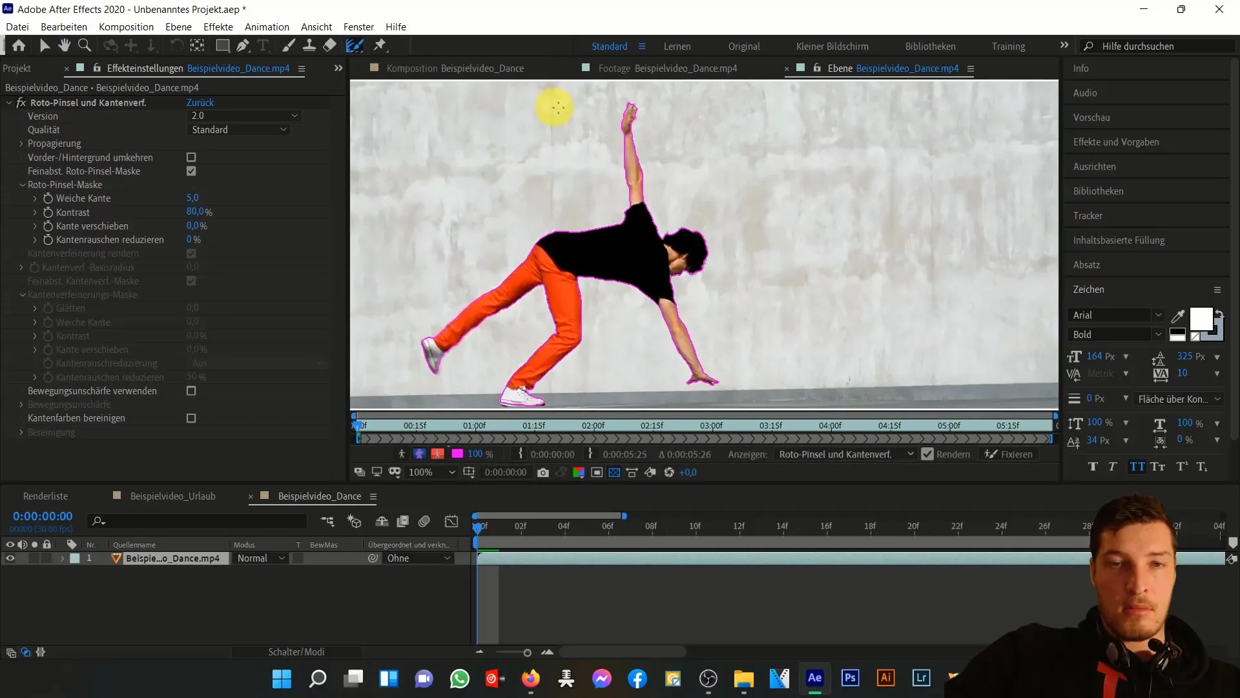The height and width of the screenshot is (698, 1240).
Task: Enable Bewegungsunschärfe verwenden checkbox
Action: click(191, 391)
